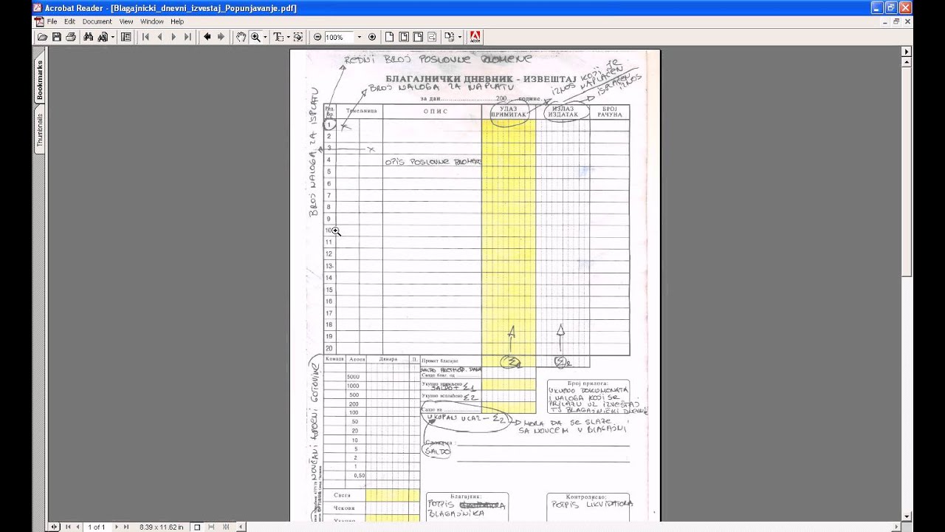The height and width of the screenshot is (532, 945).
Task: Click the Rotate View toolbar icon
Action: pos(449,37)
